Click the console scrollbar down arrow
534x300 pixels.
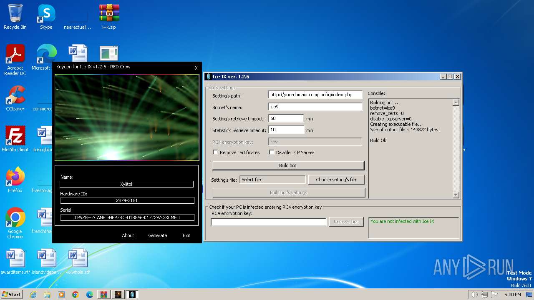(456, 195)
